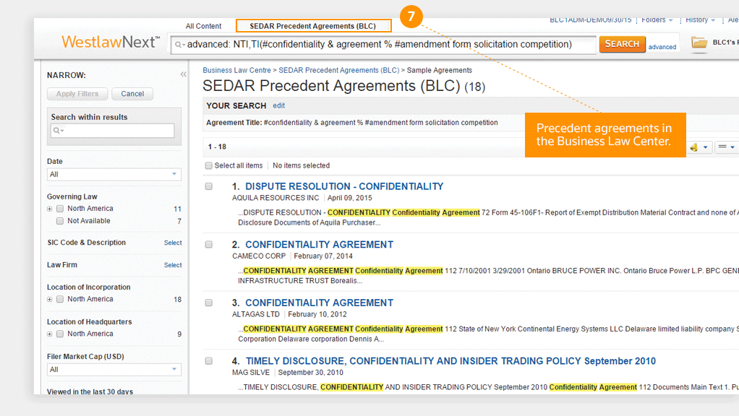Check Not Available under Governing Law
Screen dimensions: 739x416
[x=60, y=221]
